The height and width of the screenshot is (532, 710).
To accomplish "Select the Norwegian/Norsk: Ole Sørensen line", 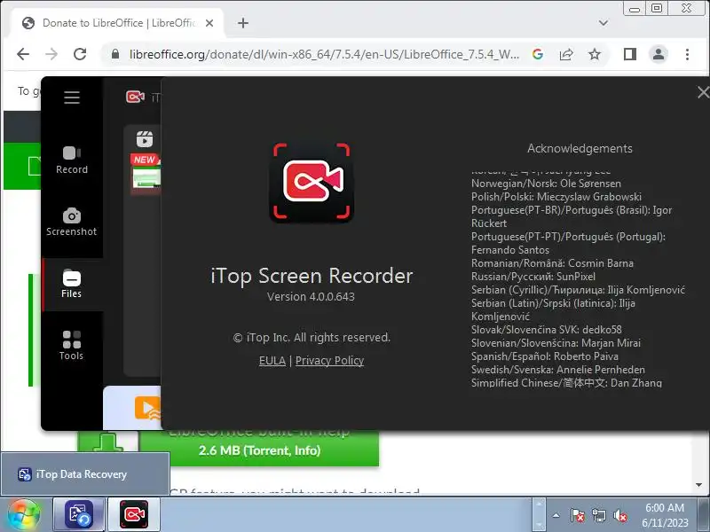I will pyautogui.click(x=546, y=184).
